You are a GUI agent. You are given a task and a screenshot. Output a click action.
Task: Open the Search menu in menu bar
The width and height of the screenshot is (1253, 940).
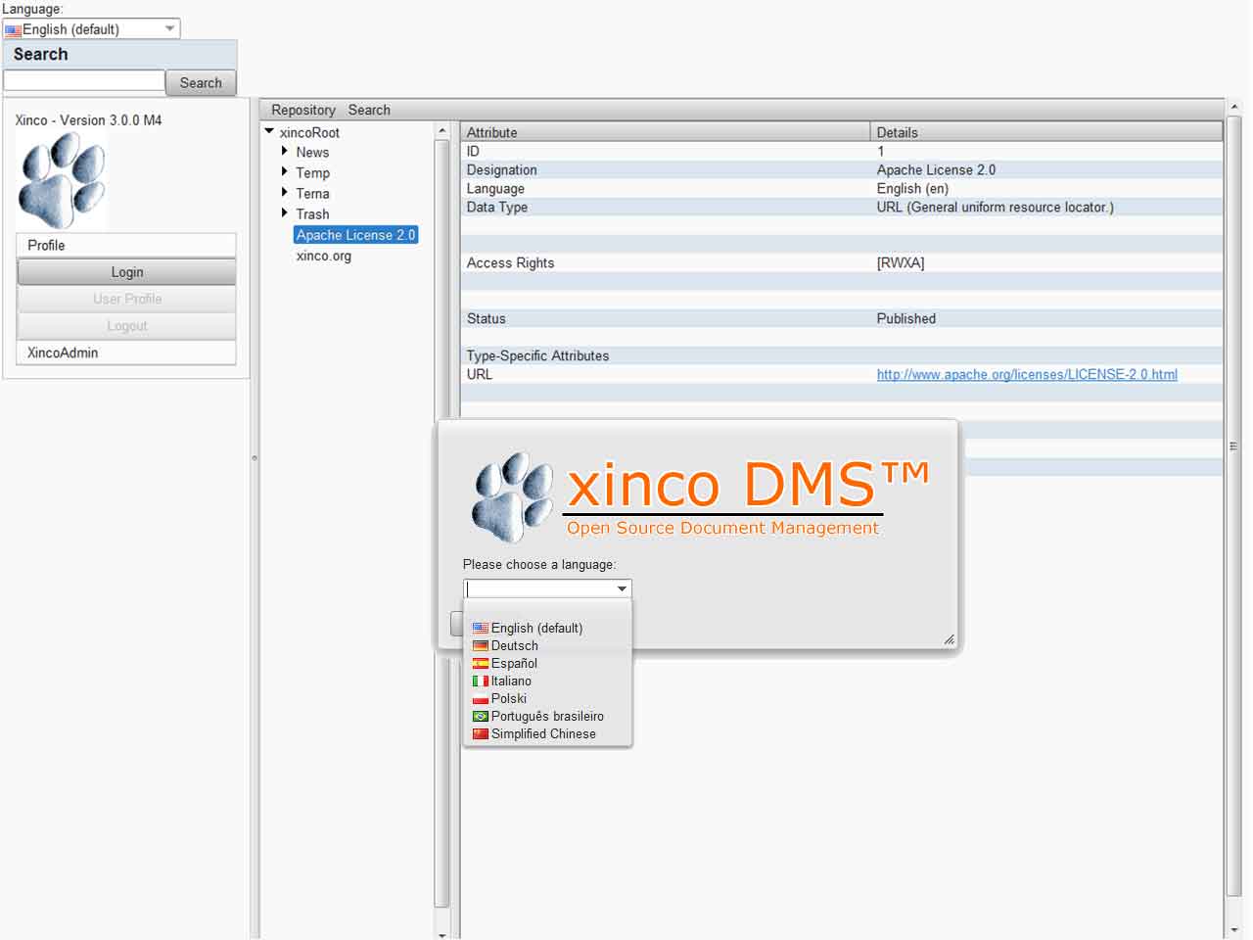[x=369, y=110]
